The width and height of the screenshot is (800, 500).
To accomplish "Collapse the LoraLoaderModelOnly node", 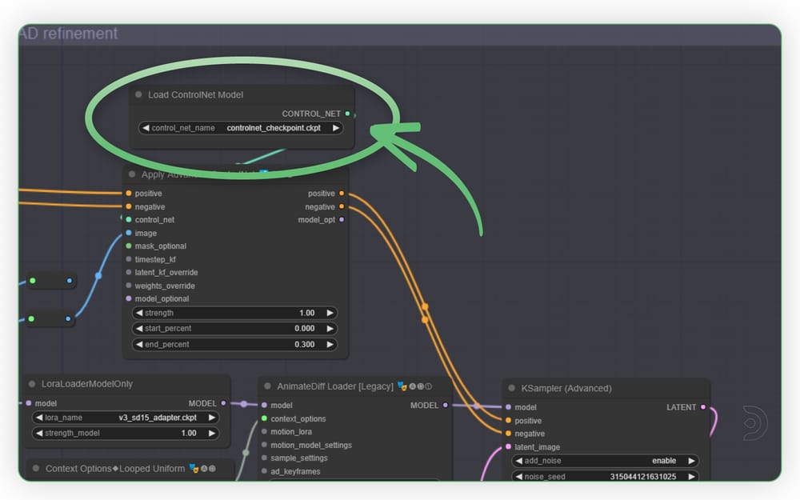I will click(32, 382).
